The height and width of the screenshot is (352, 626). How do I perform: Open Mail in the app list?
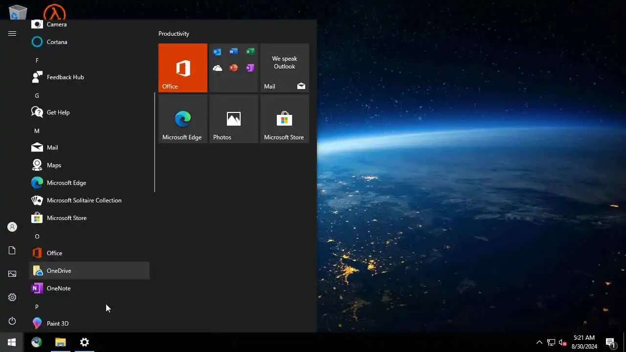(89, 148)
